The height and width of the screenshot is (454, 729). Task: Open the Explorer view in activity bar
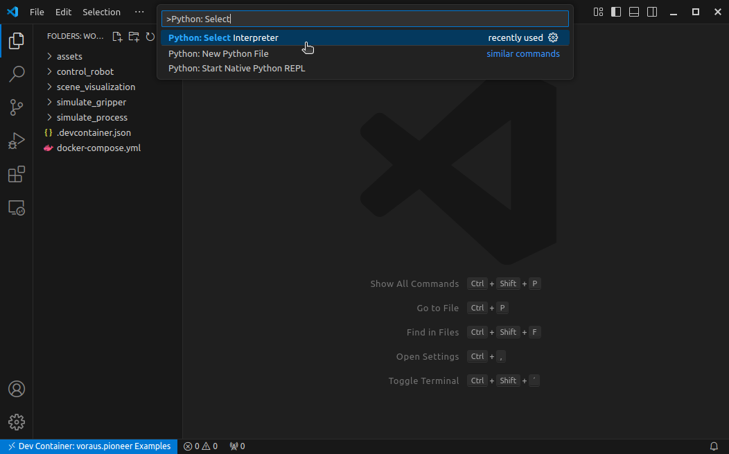(16, 41)
